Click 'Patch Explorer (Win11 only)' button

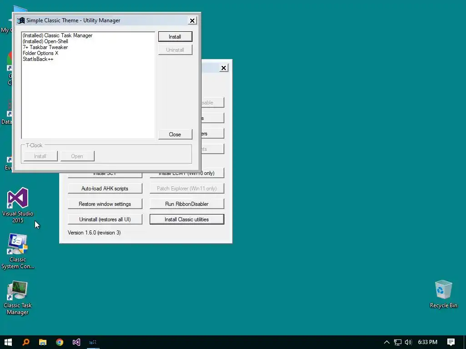187,189
